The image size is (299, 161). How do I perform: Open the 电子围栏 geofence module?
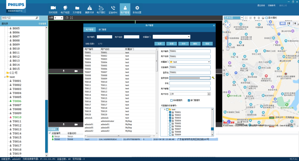point(101,9)
